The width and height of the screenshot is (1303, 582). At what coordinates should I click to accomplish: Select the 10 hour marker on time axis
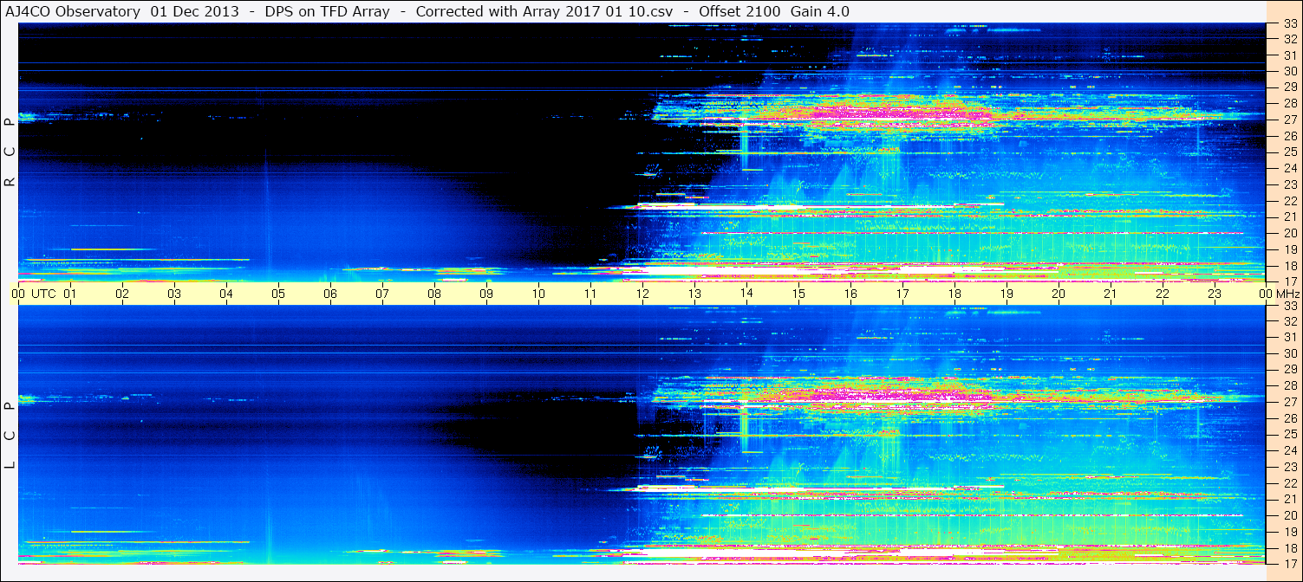pyautogui.click(x=538, y=294)
